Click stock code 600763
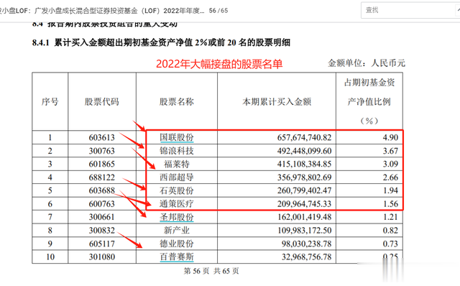The image size is (460, 286). [102, 204]
